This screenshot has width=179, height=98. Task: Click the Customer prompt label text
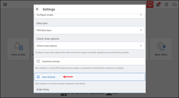51,61
